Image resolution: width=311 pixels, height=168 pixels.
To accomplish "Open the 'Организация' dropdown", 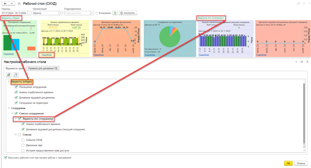I will (x=61, y=13).
